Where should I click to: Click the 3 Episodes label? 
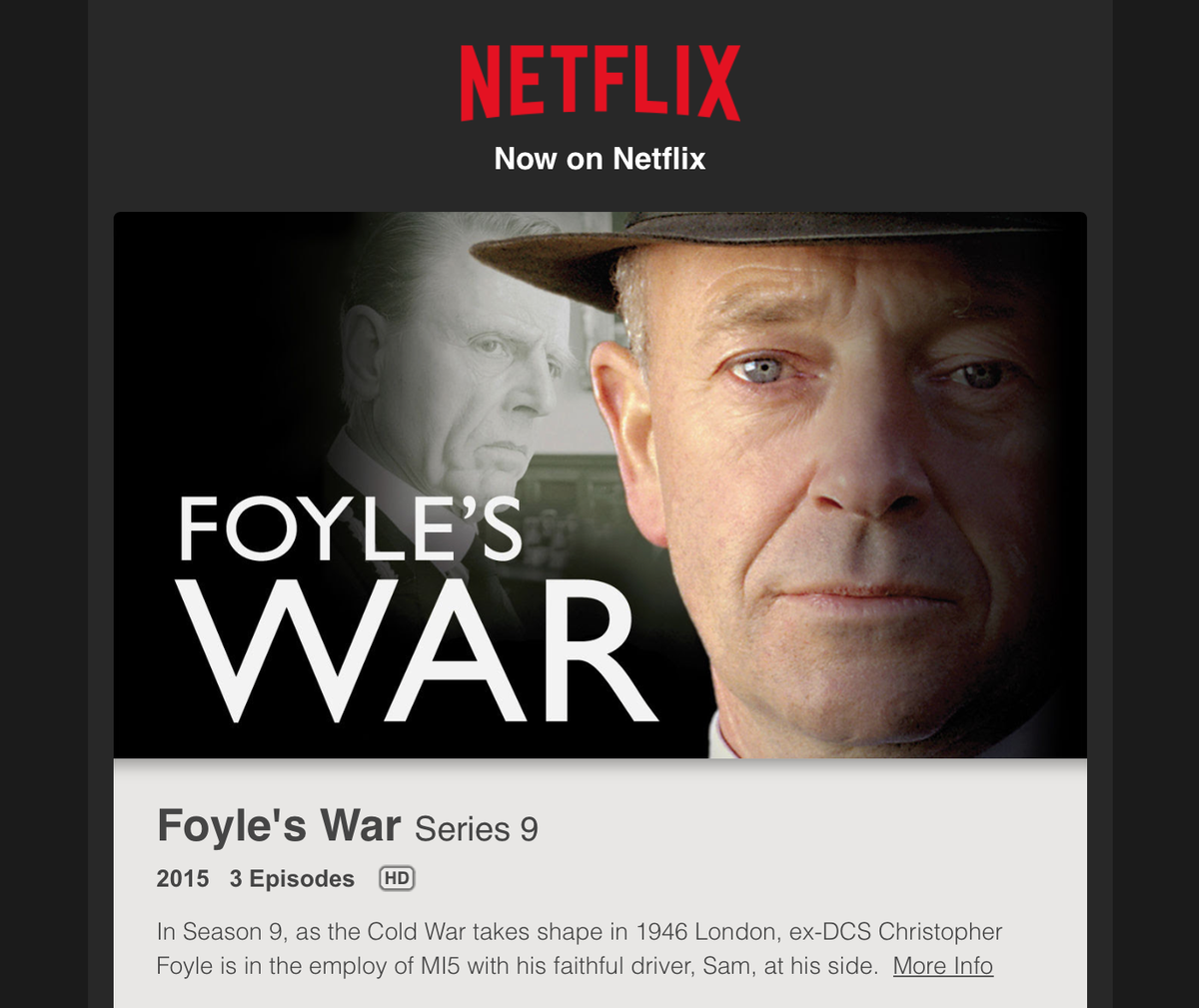pos(292,879)
